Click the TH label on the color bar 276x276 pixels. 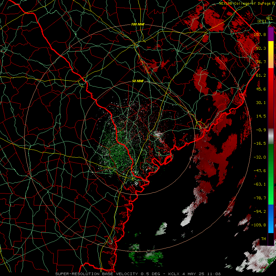(263, 239)
